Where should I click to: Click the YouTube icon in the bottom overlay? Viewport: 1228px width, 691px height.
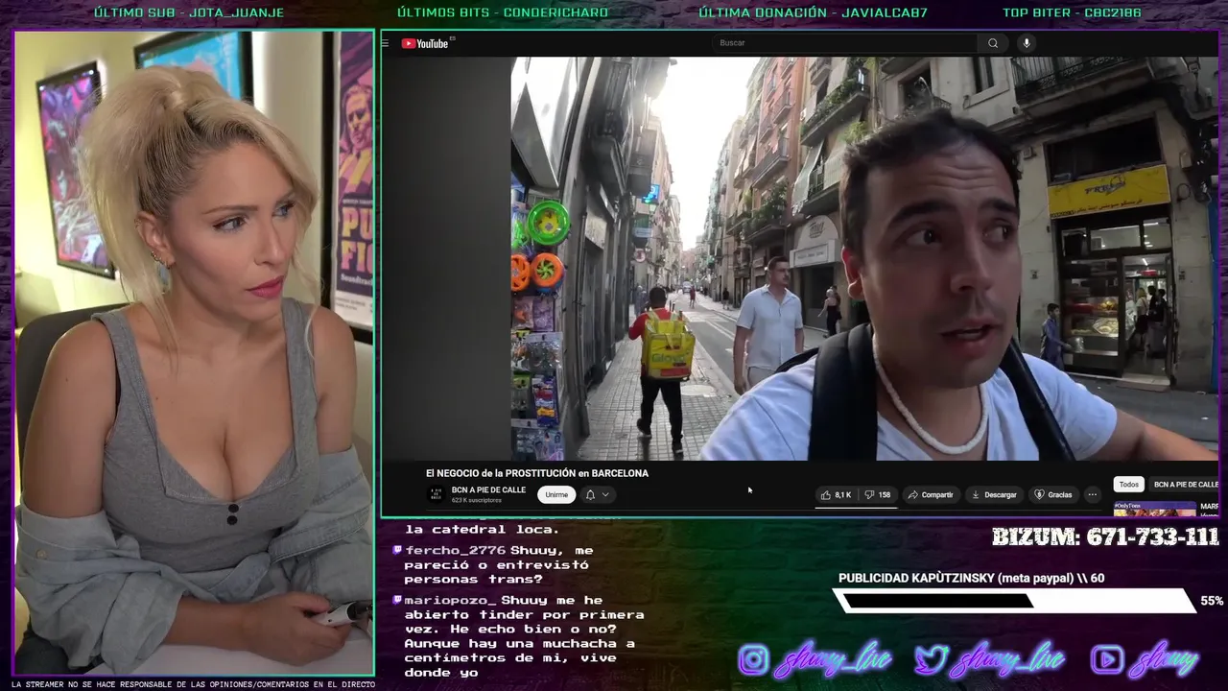point(1107,660)
